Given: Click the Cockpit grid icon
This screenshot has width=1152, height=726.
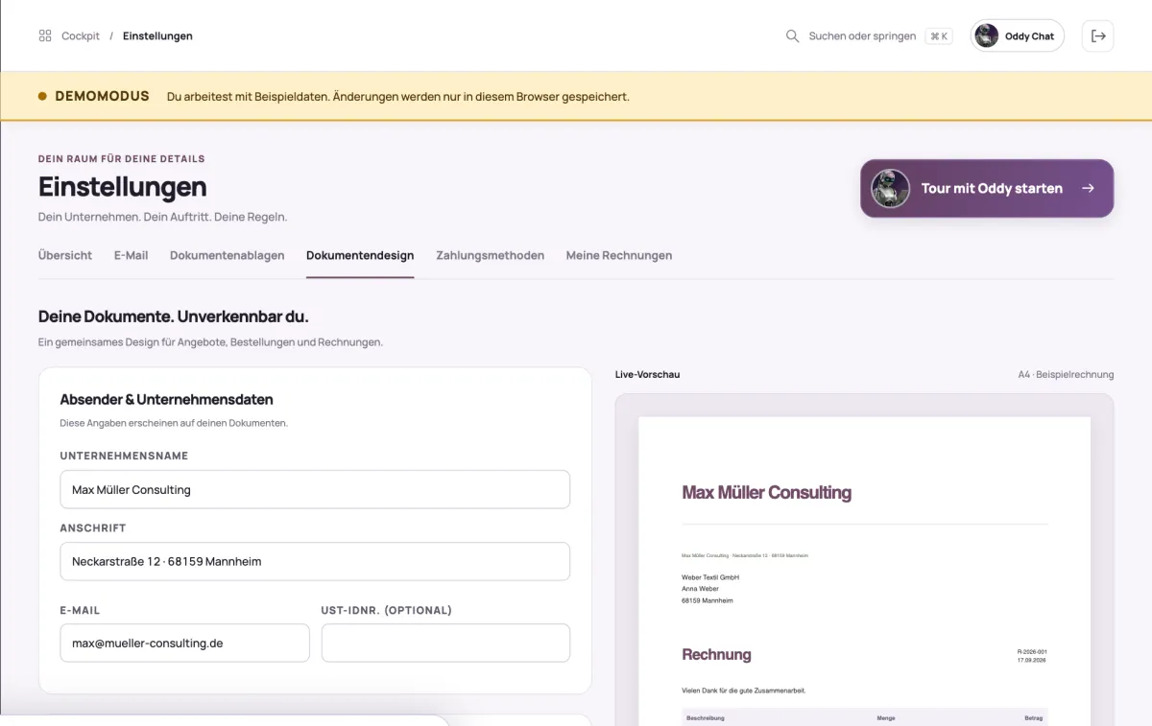Looking at the screenshot, I should pyautogui.click(x=45, y=35).
